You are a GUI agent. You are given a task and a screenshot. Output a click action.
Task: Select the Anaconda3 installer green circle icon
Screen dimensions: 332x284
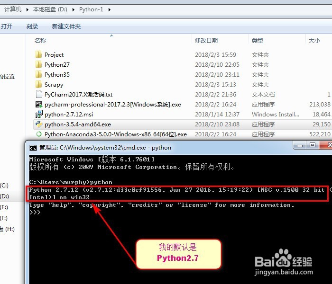[39, 134]
